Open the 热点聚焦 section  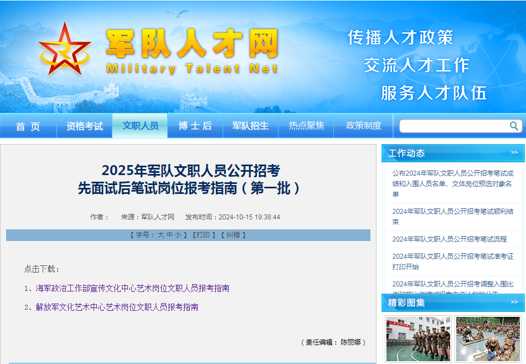[x=306, y=126]
